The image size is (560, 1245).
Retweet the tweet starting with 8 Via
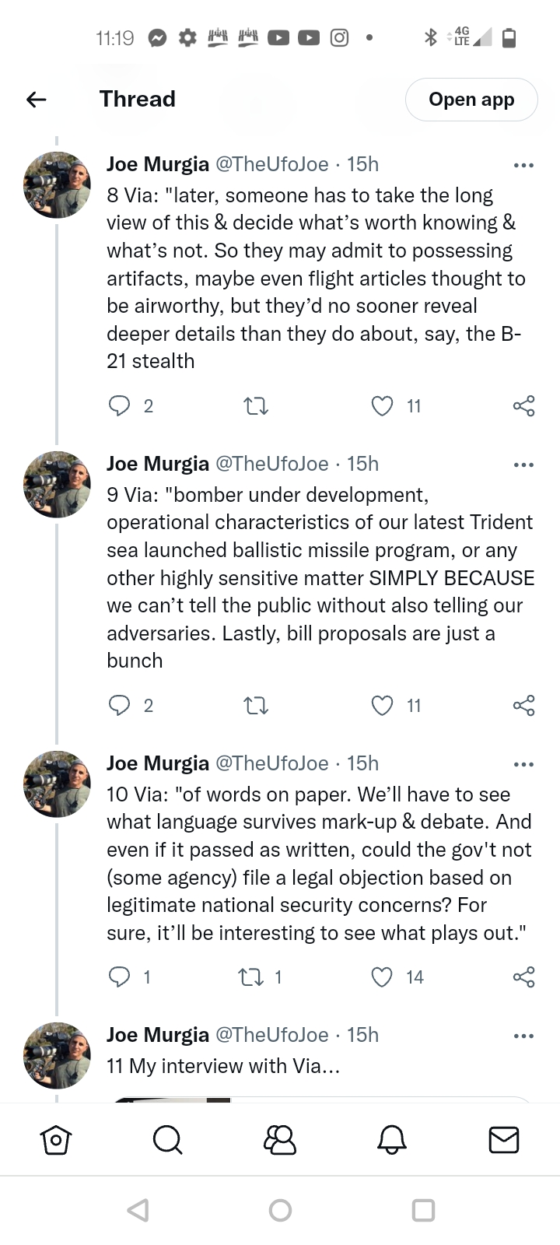pos(256,406)
